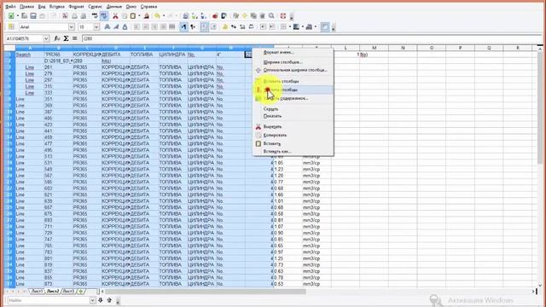This screenshot has height=307, width=546.
Task: Click the Underline letter A icon
Action: click(x=125, y=26)
